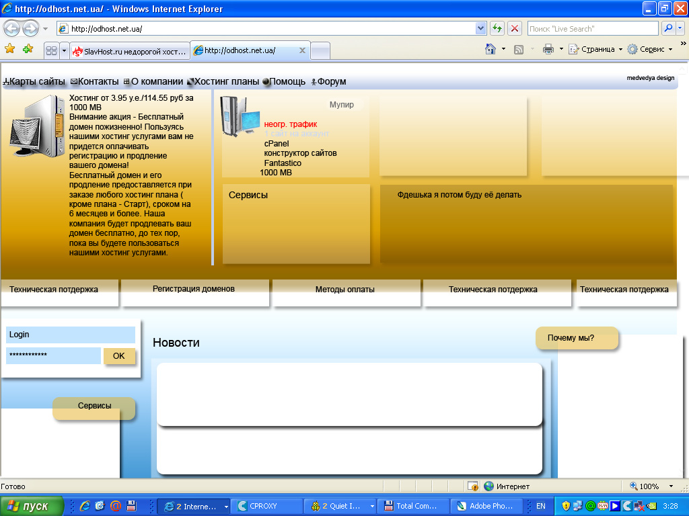Click the Новости heading

(x=176, y=343)
